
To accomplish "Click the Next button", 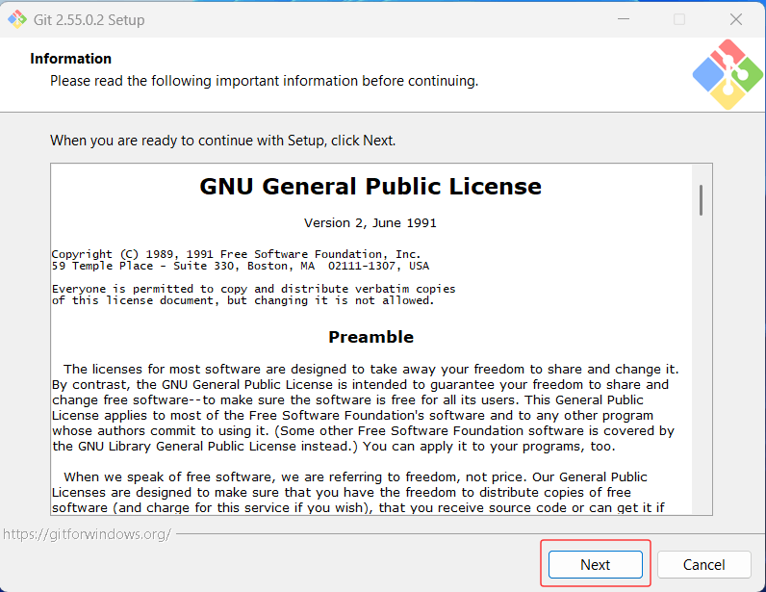I will (595, 565).
